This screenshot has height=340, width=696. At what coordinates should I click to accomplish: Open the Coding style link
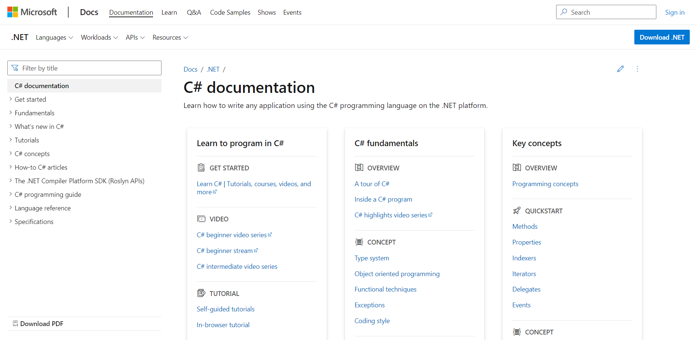[372, 321]
